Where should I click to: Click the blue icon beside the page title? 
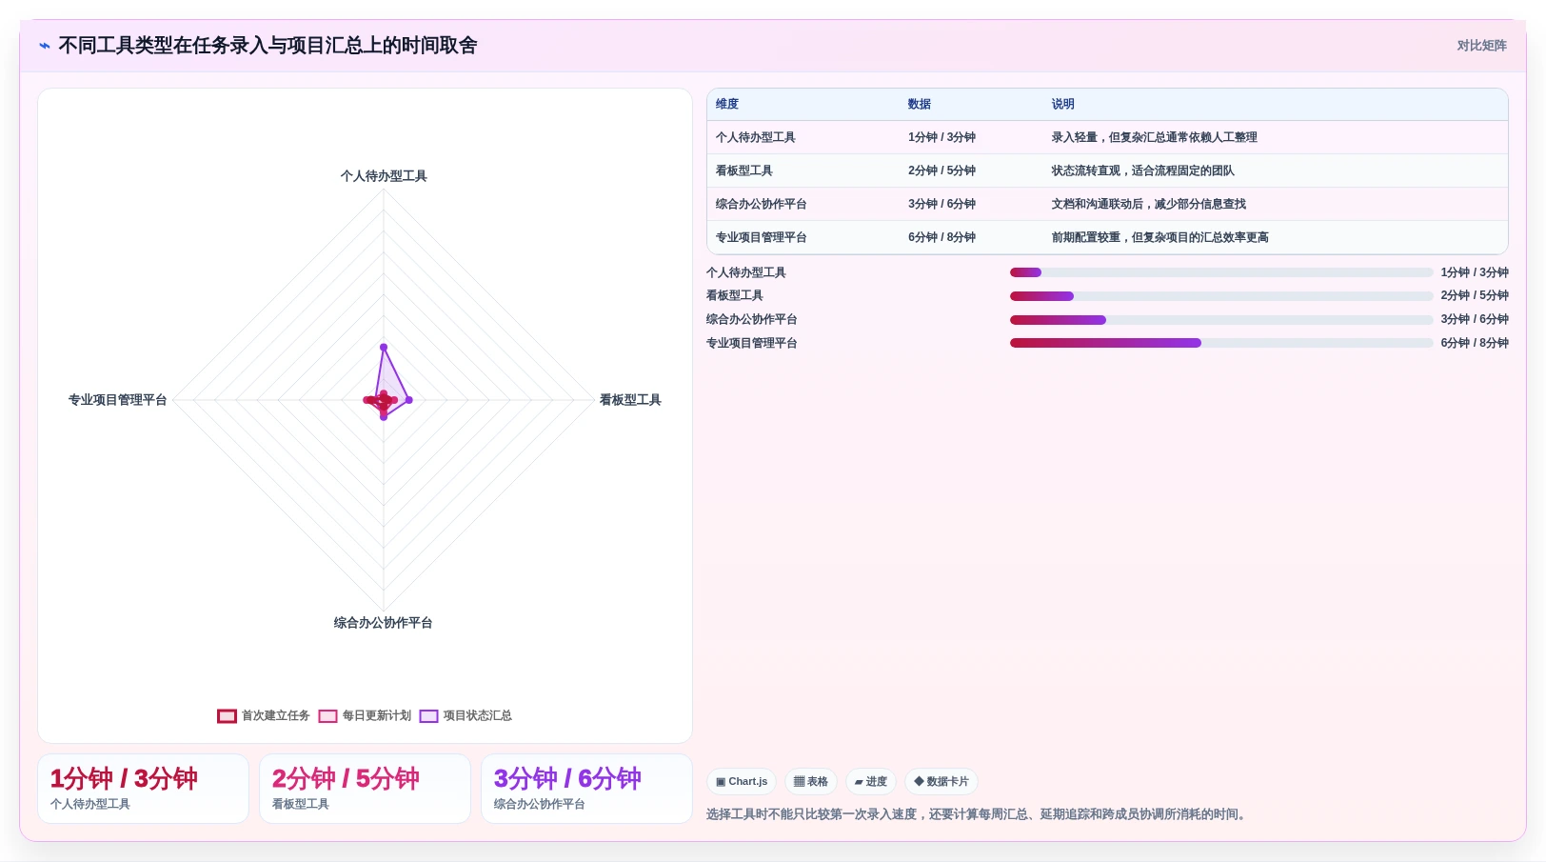[x=44, y=46]
